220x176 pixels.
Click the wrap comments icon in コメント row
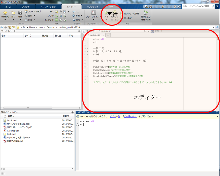(65, 16)
